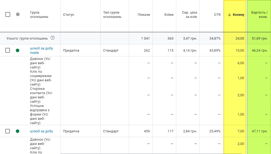Click the 46,24 грн. cost per conversion cell
This screenshot has width=271, height=154.
(x=260, y=50)
